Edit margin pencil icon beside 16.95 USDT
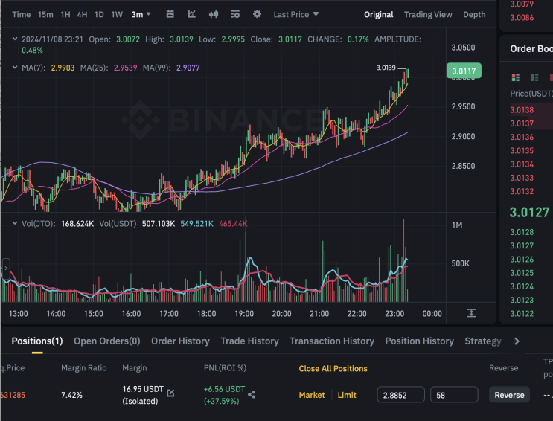 tap(170, 393)
